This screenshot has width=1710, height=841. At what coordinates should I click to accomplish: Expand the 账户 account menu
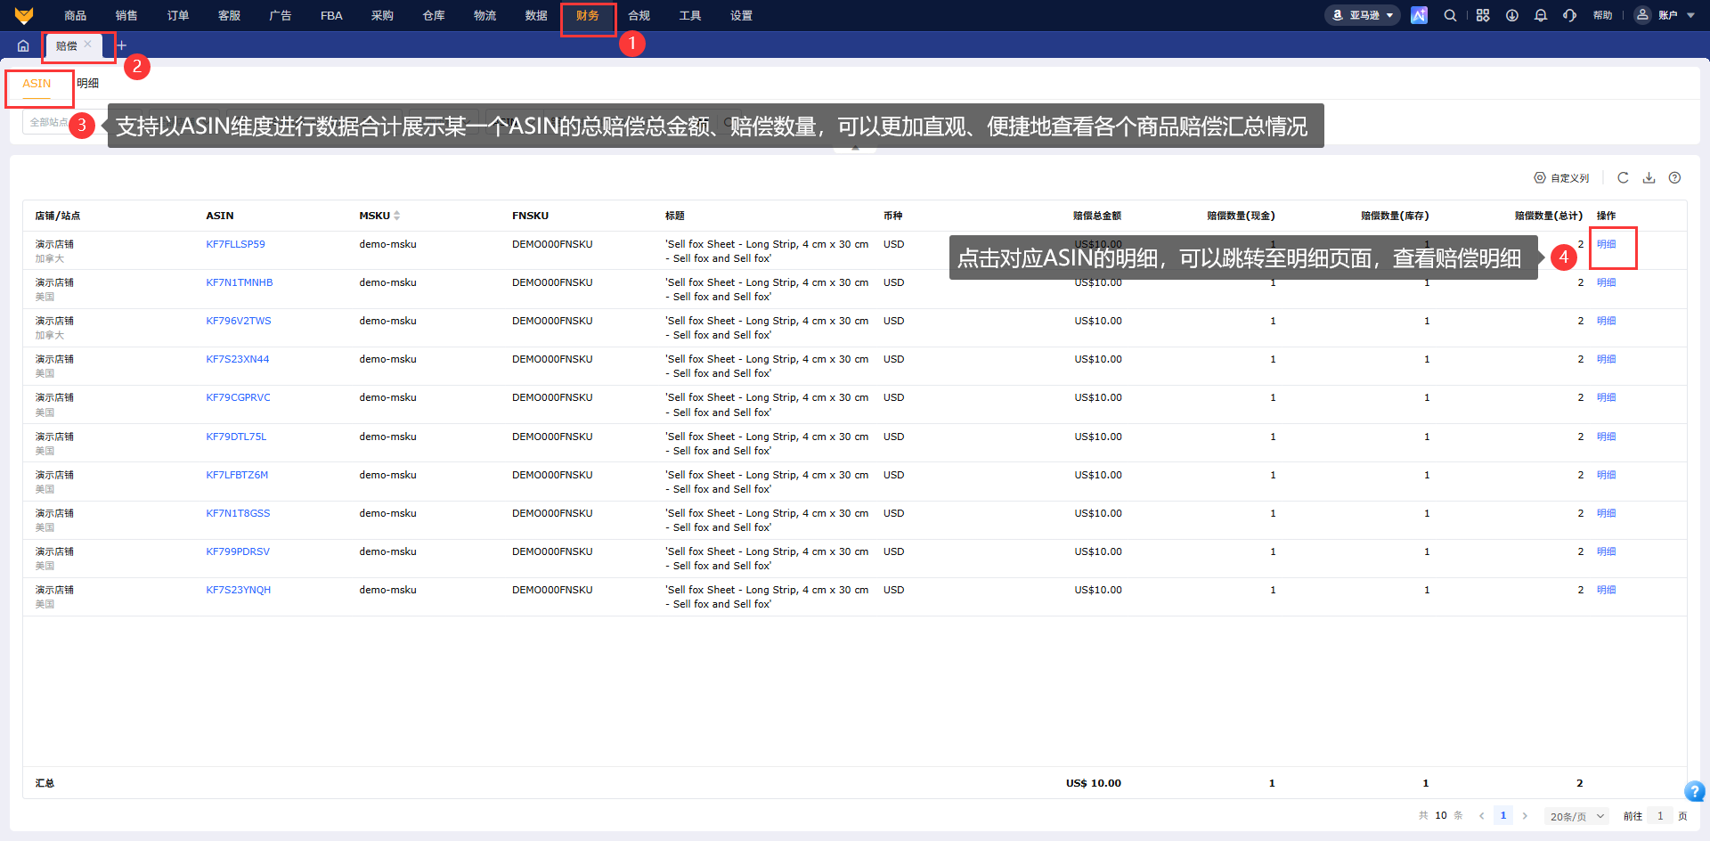pyautogui.click(x=1676, y=15)
